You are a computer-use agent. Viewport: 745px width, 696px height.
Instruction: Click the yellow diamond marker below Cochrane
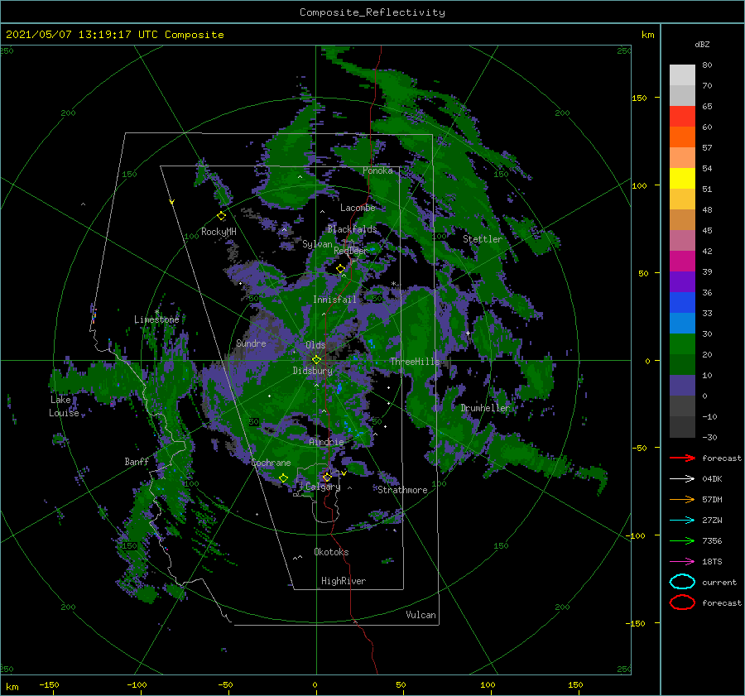284,478
